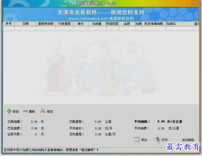Click the wrench Modify icon
202x156 pixels.
point(43,111)
